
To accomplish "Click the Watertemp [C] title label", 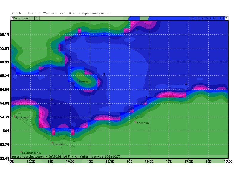I will (x=26, y=18).
